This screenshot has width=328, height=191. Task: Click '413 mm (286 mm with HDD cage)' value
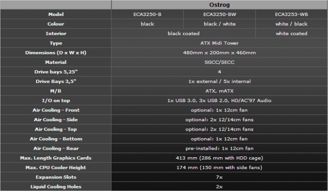coord(219,158)
